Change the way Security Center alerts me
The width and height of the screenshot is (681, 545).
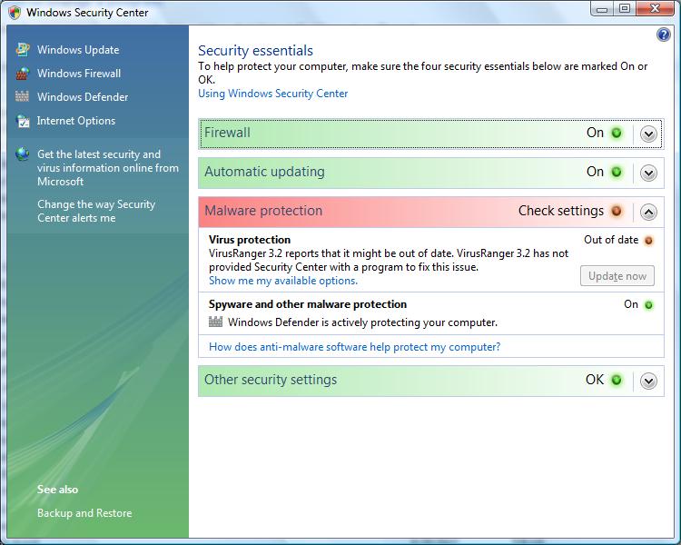point(96,211)
